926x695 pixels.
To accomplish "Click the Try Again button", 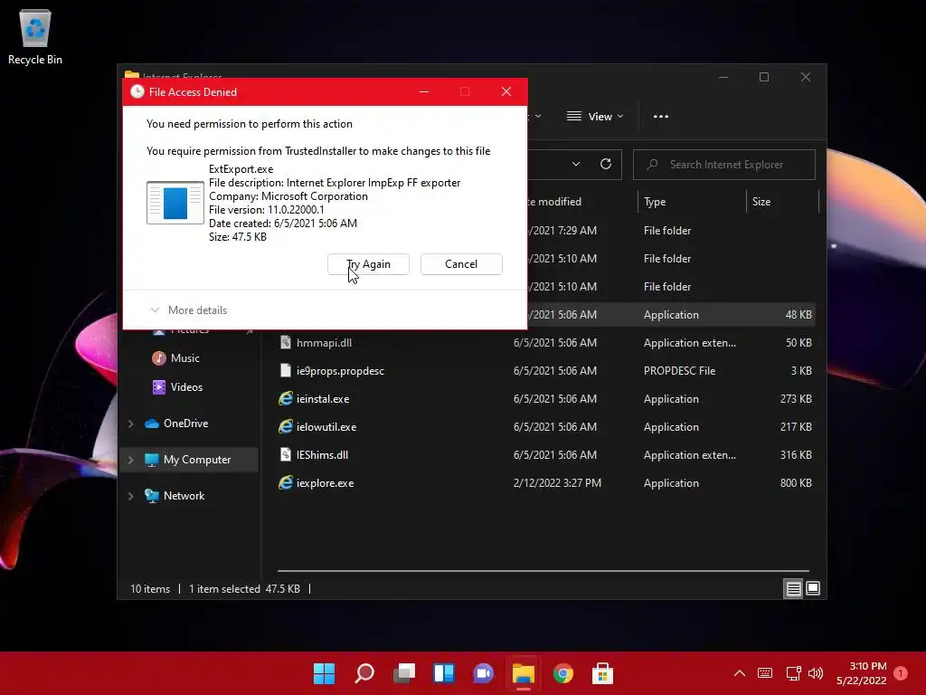I will coord(369,264).
